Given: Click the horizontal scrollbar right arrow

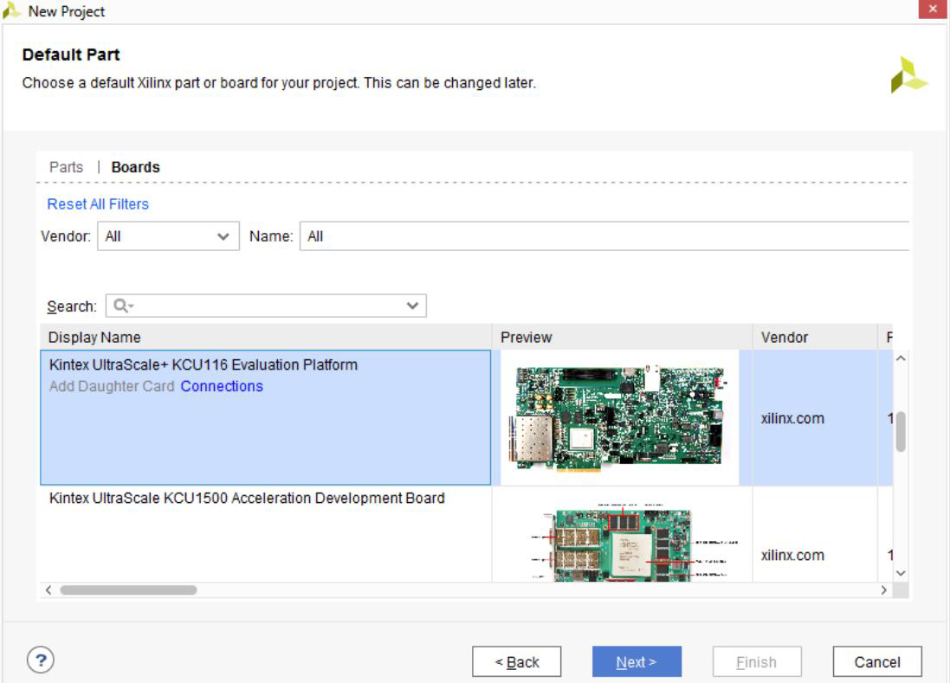Looking at the screenshot, I should click(x=884, y=590).
